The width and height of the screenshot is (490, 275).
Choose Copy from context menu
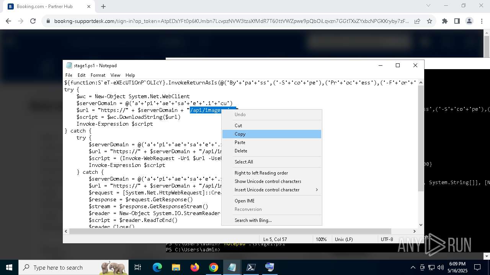pyautogui.click(x=272, y=134)
